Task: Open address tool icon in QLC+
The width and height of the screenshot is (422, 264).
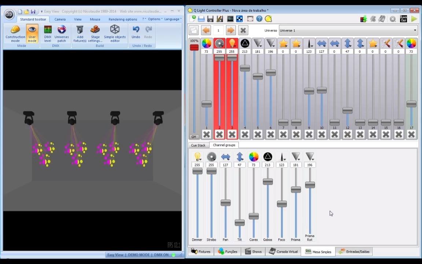Action: (239, 19)
